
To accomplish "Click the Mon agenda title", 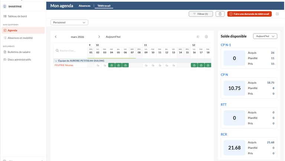I will pos(62,6).
